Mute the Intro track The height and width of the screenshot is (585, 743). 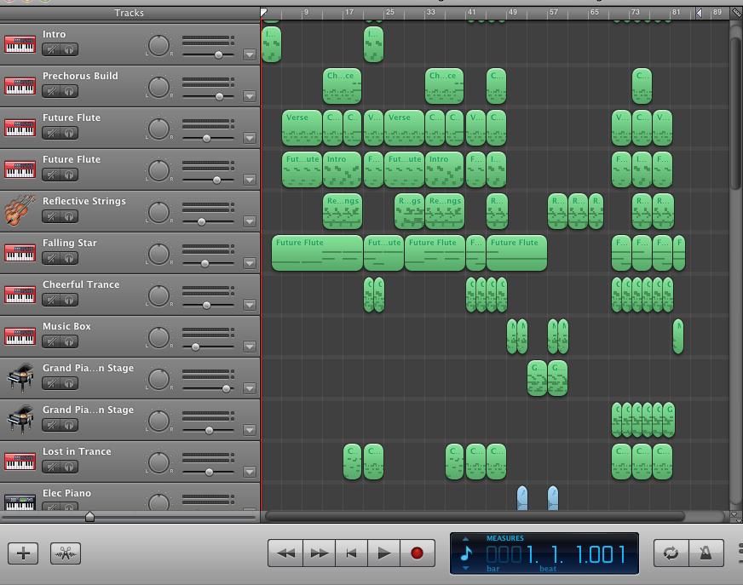coord(52,49)
